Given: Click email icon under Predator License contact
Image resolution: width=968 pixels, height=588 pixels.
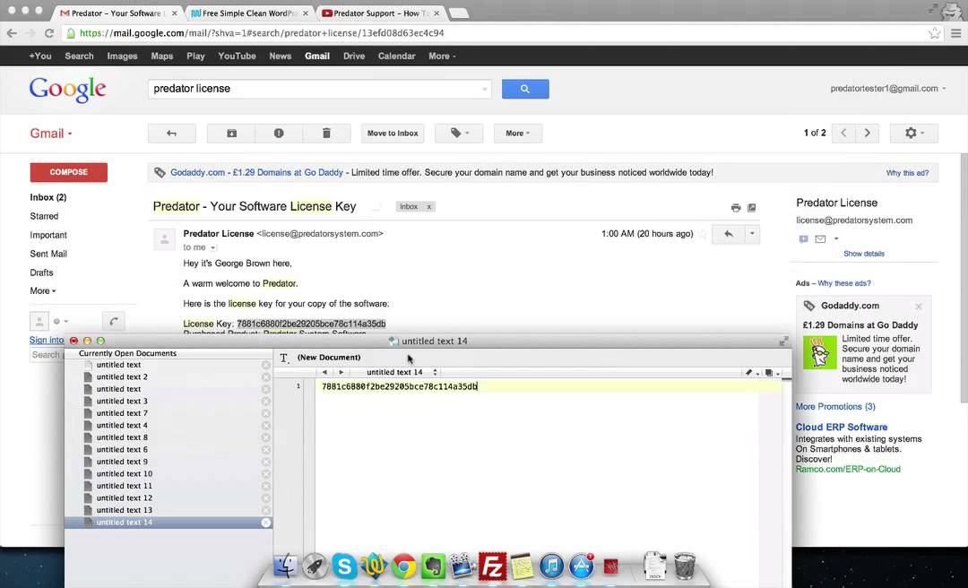Looking at the screenshot, I should 820,239.
